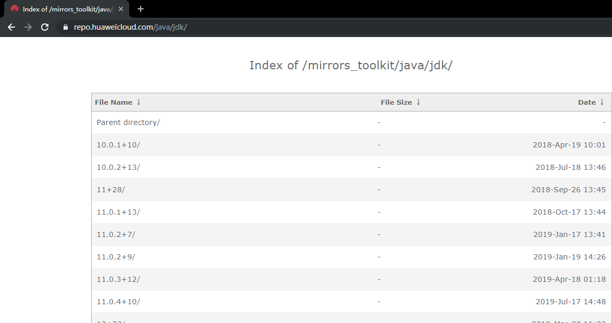Select the date 2018-Apr-19 10:01
Viewport: 612px width, 323px height.
[569, 145]
